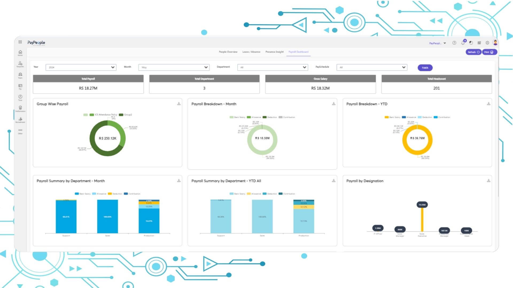Click the help question mark icon
Image resolution: width=513 pixels, height=288 pixels.
[x=454, y=43]
